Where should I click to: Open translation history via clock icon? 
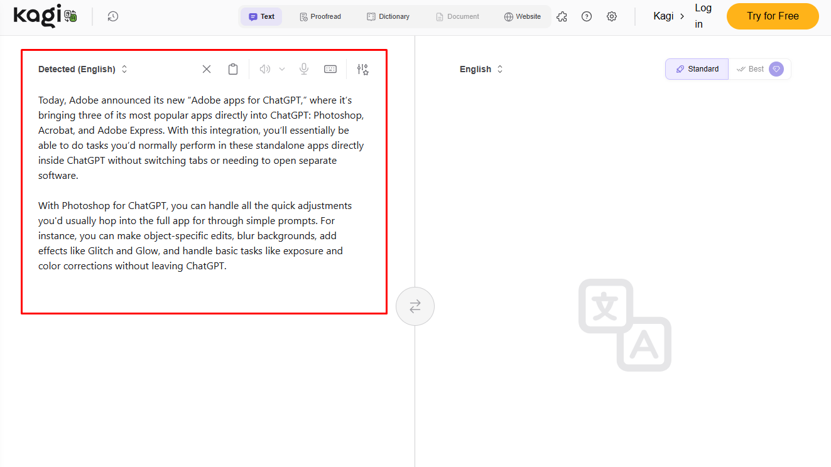[113, 16]
